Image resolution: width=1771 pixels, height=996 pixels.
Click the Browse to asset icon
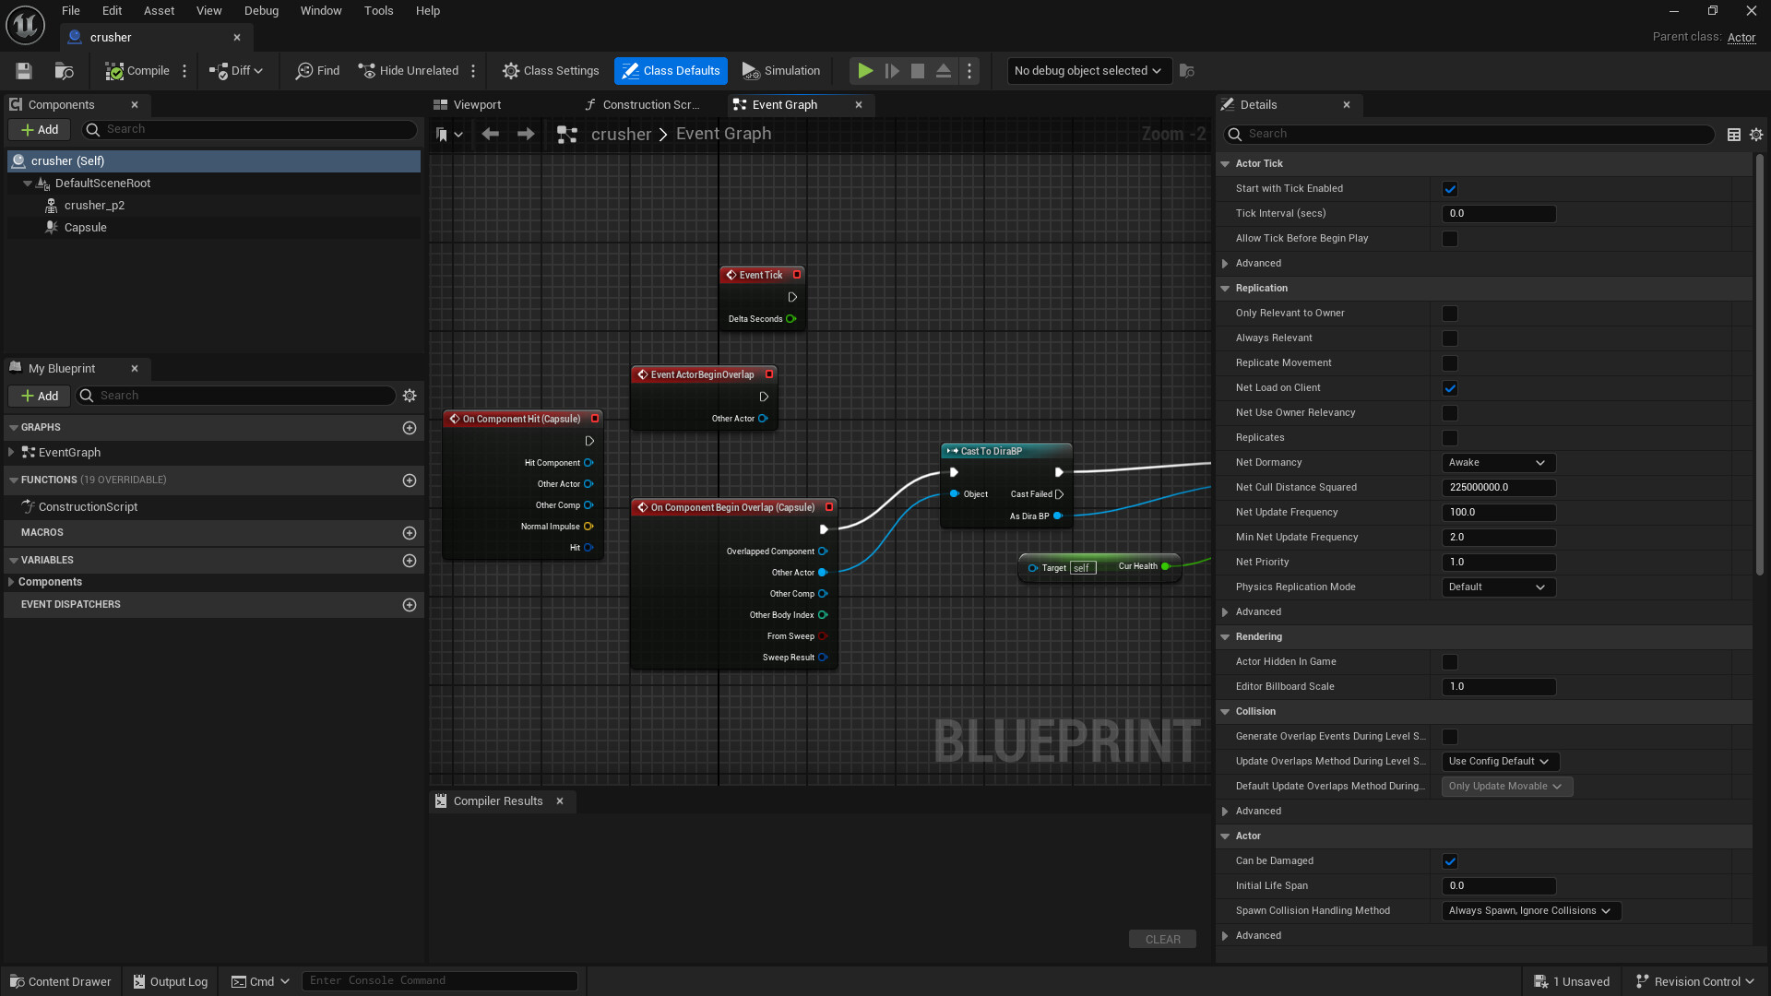coord(64,71)
